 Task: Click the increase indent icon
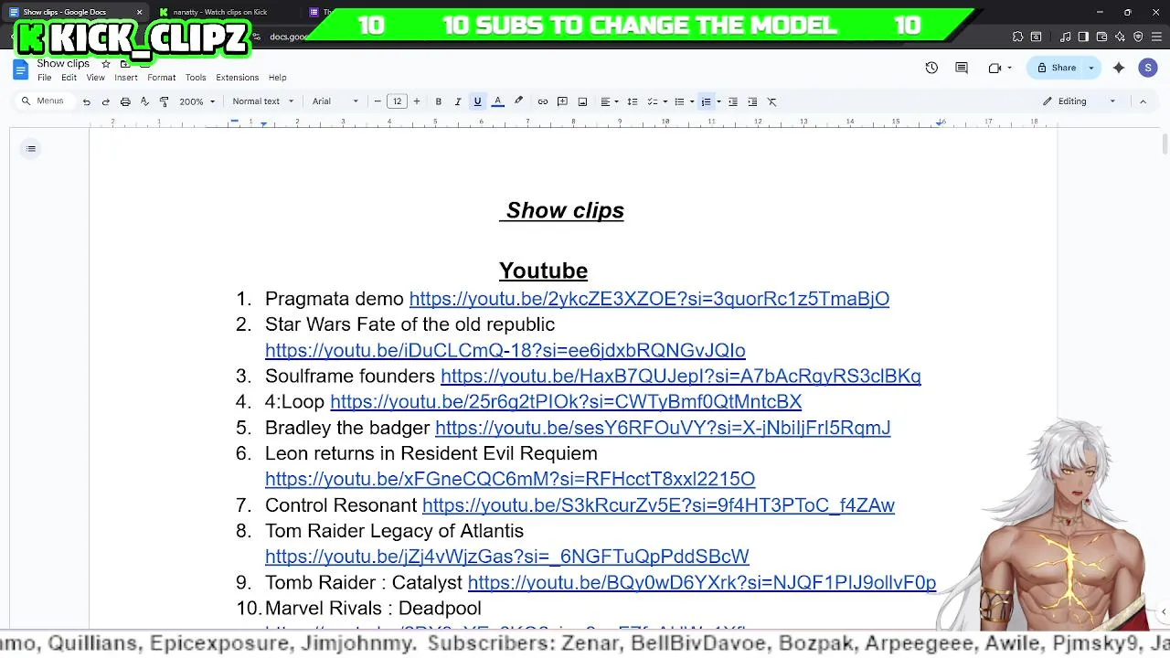pyautogui.click(x=752, y=101)
